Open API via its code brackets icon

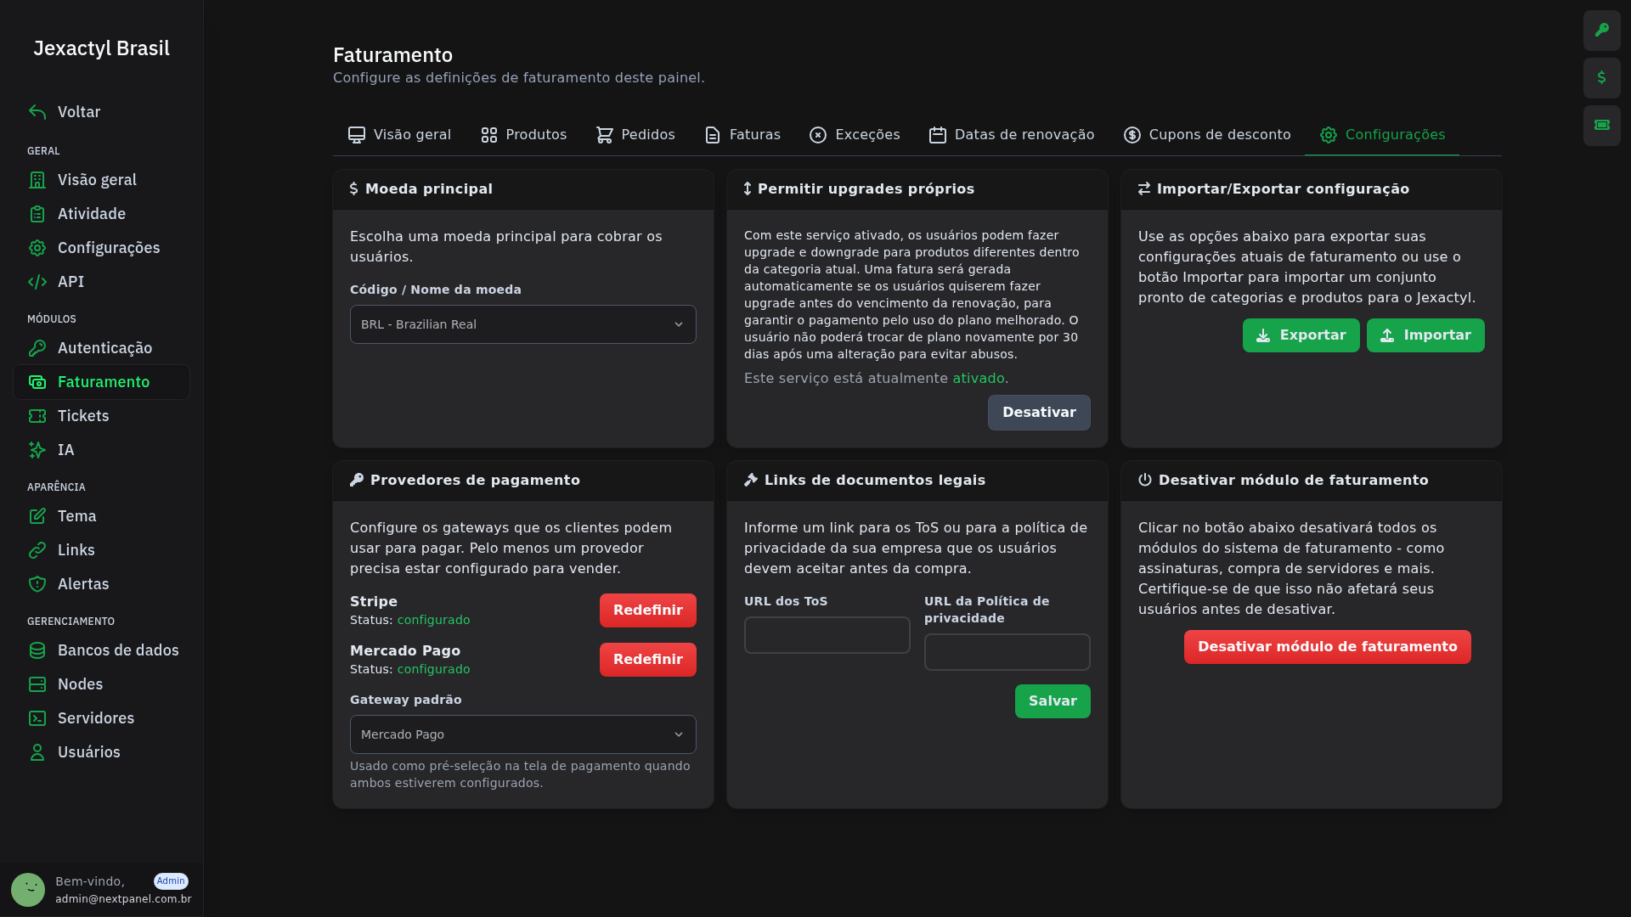click(x=37, y=282)
